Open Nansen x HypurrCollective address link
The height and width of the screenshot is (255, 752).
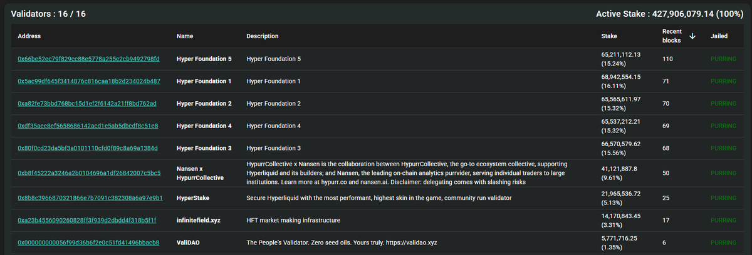89,172
